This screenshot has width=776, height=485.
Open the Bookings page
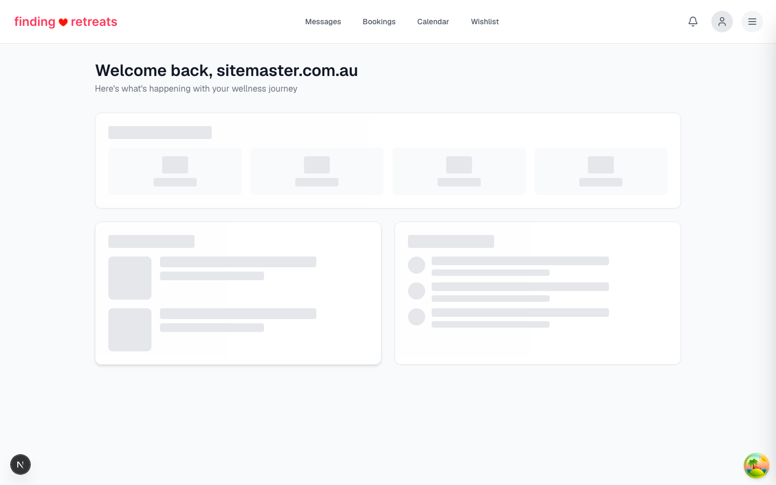379,22
